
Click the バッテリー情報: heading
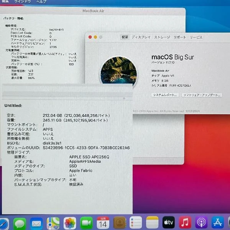pyautogui.click(x=13, y=18)
